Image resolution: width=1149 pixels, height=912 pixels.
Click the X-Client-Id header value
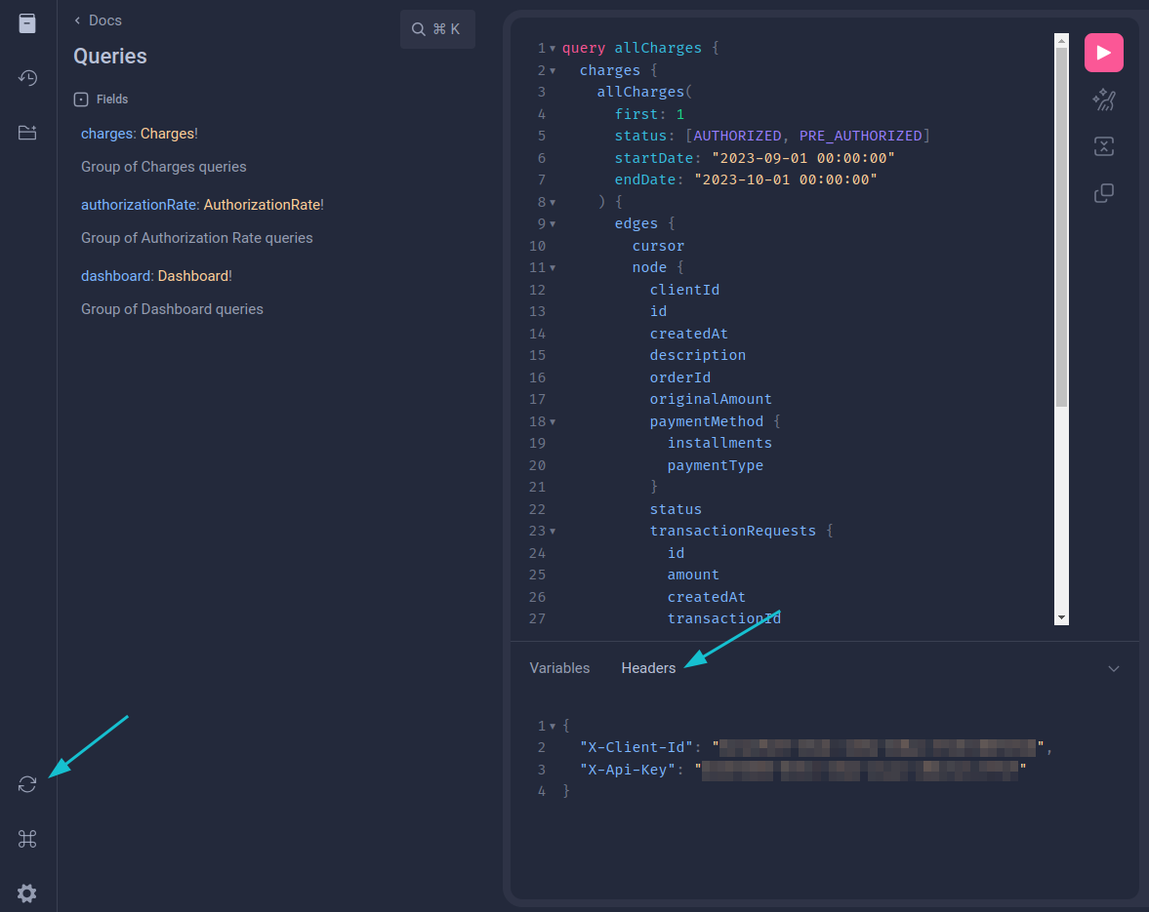pos(879,747)
